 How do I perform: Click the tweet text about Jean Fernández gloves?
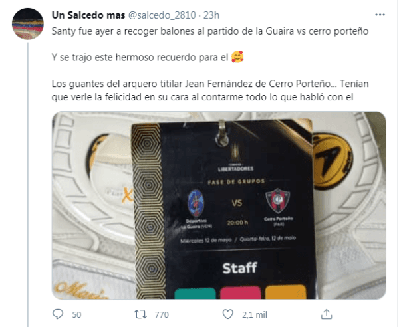click(x=210, y=90)
